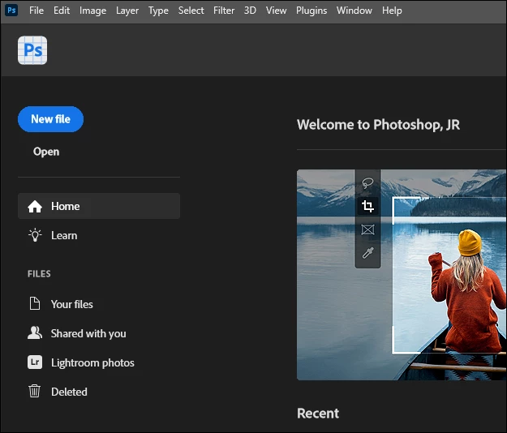Open the File menu
The height and width of the screenshot is (433, 507).
pos(37,11)
